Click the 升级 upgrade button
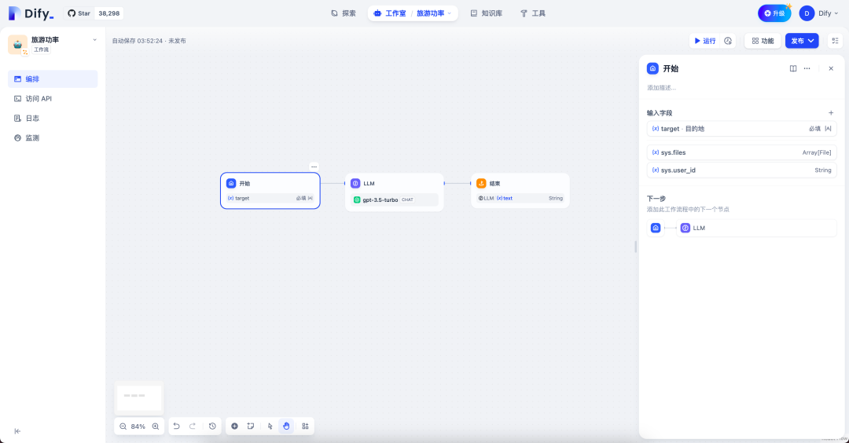 pyautogui.click(x=774, y=13)
